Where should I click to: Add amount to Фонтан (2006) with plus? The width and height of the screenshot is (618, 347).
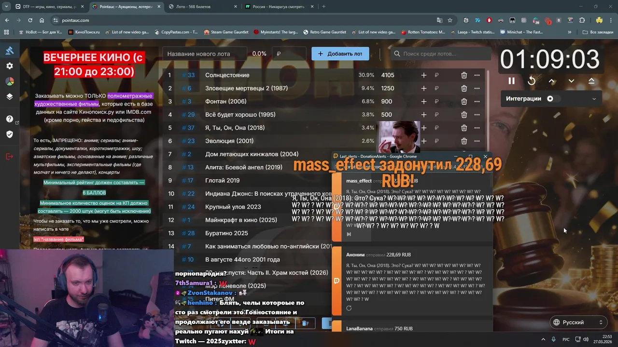pos(424,102)
